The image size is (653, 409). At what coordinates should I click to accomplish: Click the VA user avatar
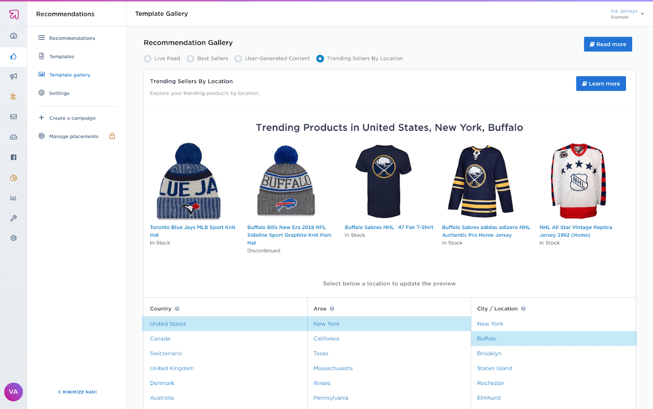[13, 392]
